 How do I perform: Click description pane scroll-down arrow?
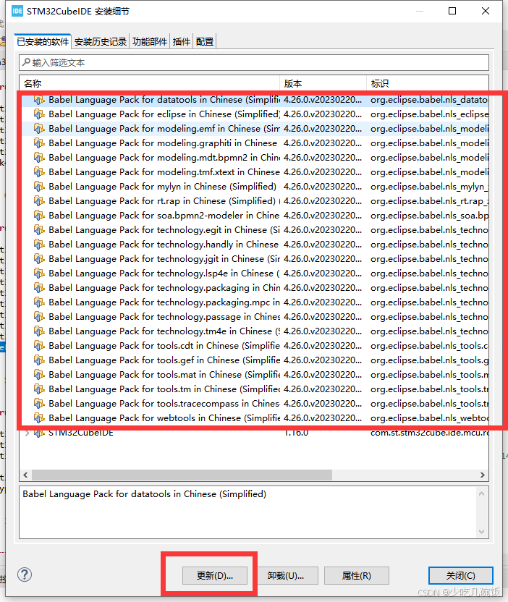481,532
